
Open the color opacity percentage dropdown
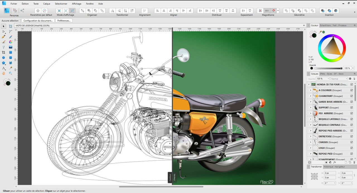tap(353, 68)
